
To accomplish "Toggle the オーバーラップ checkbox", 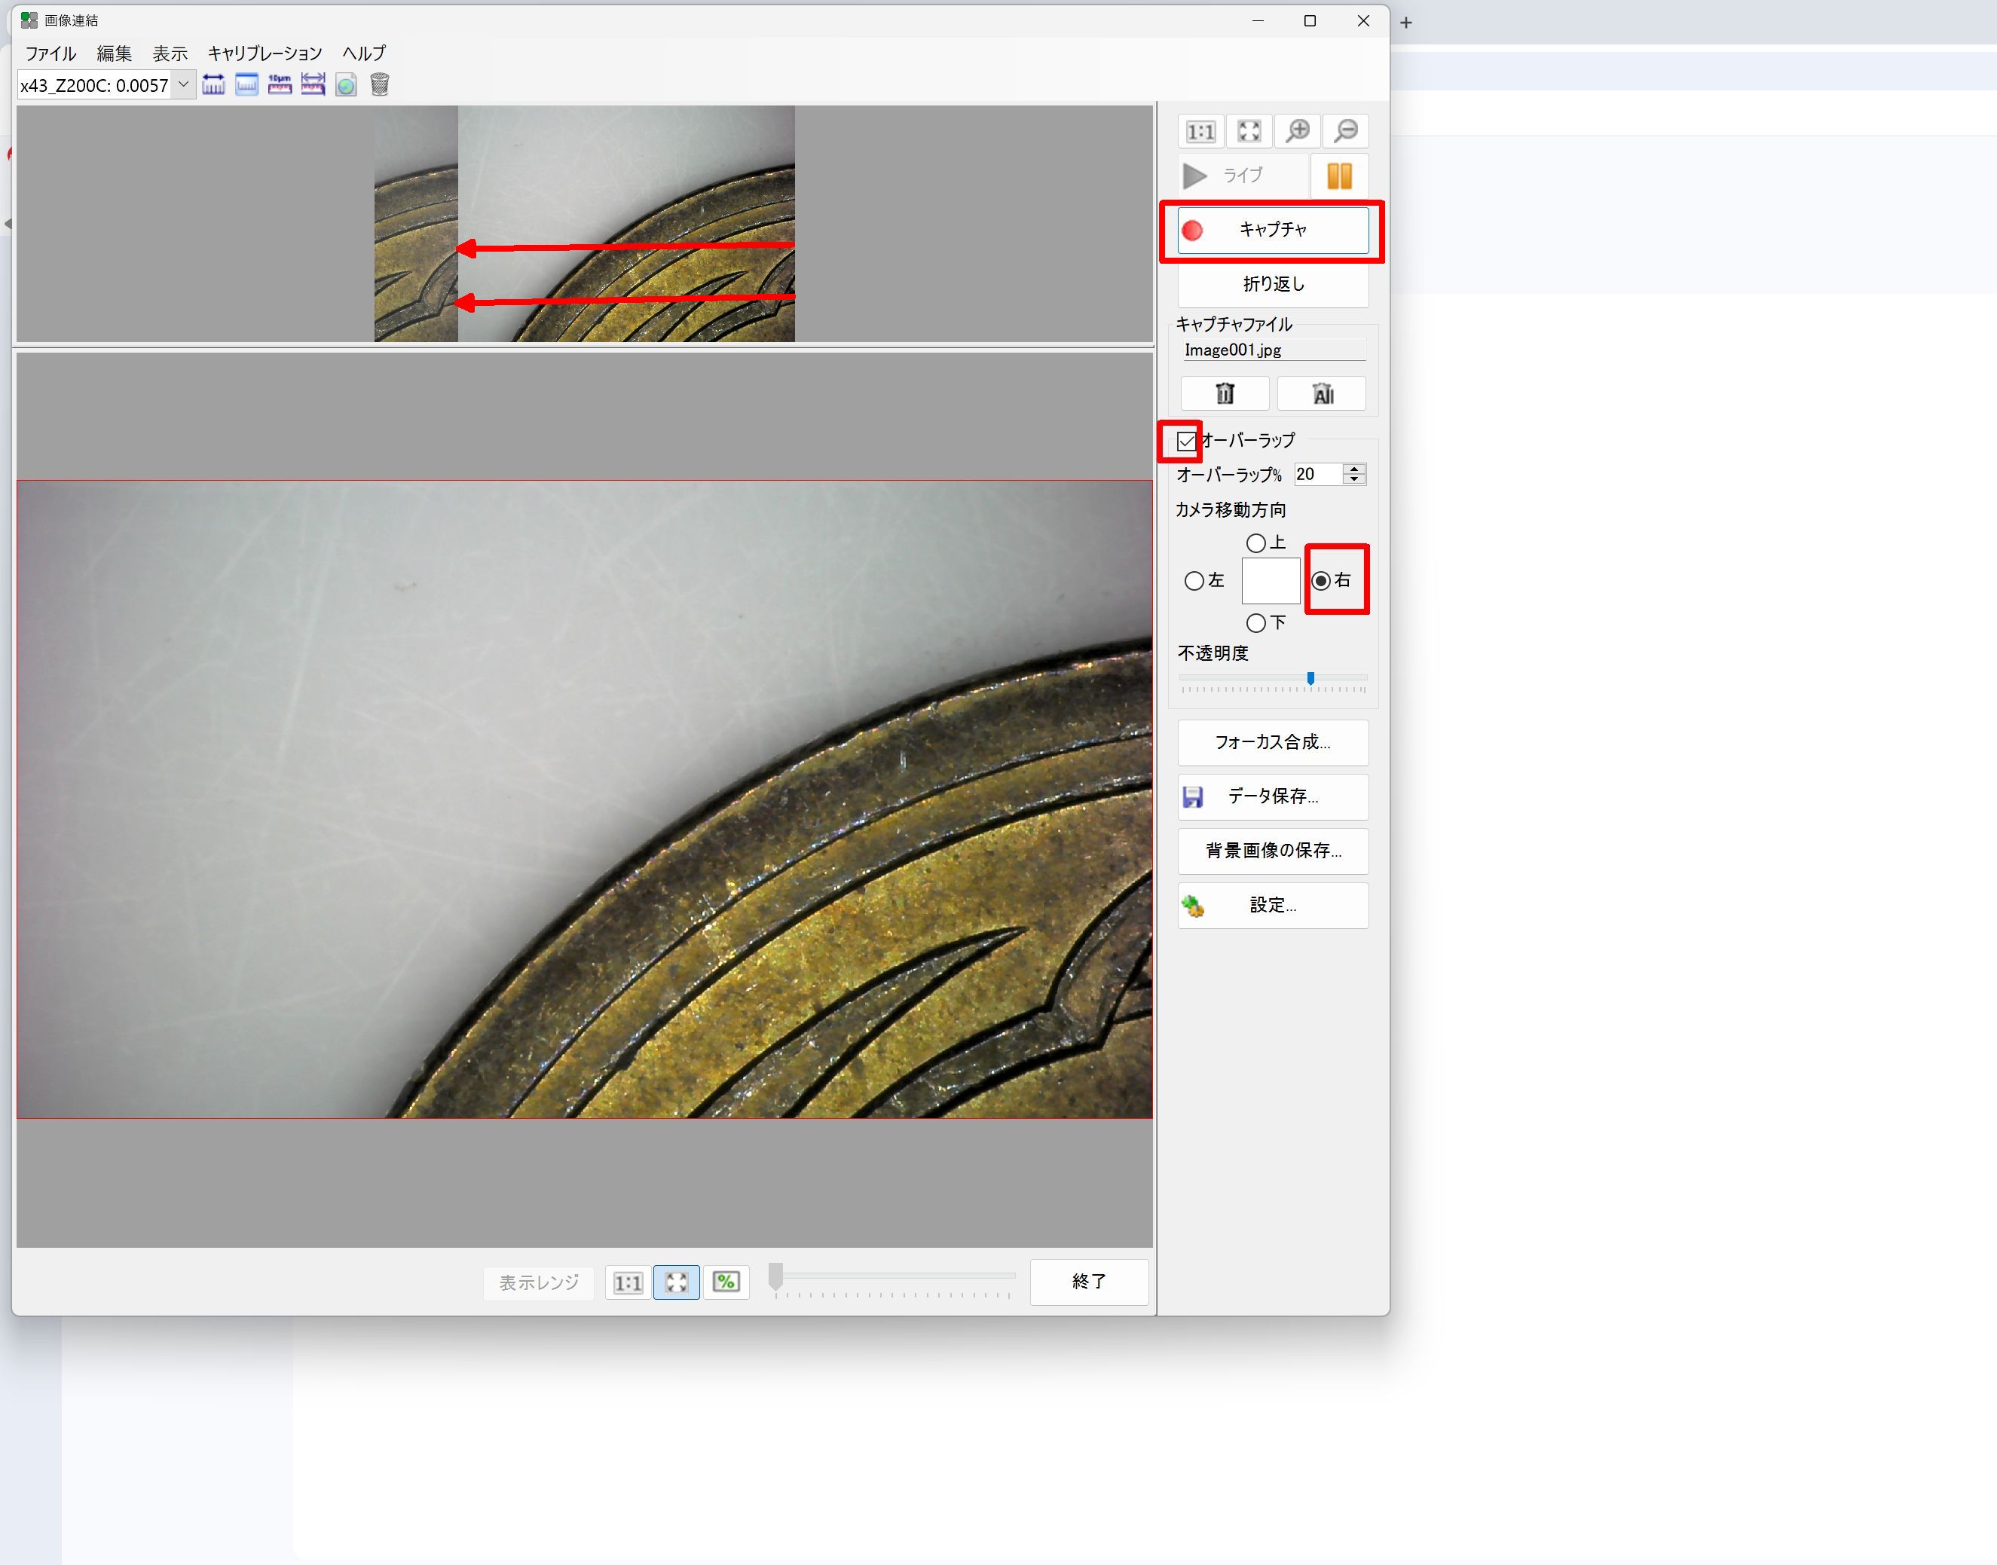I will point(1187,442).
